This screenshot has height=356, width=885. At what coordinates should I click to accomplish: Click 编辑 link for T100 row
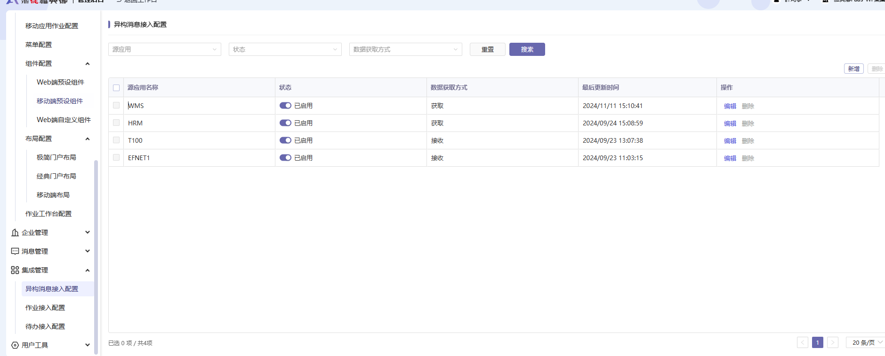click(730, 141)
